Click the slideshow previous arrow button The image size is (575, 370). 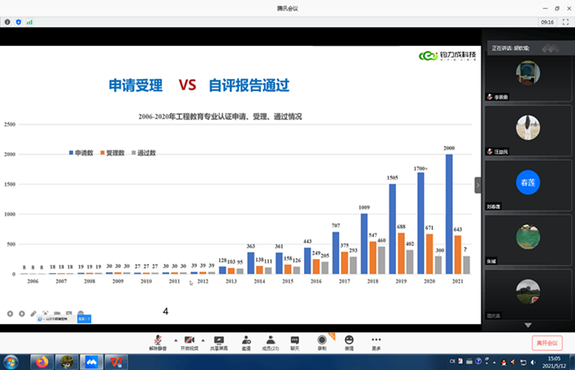(11, 313)
